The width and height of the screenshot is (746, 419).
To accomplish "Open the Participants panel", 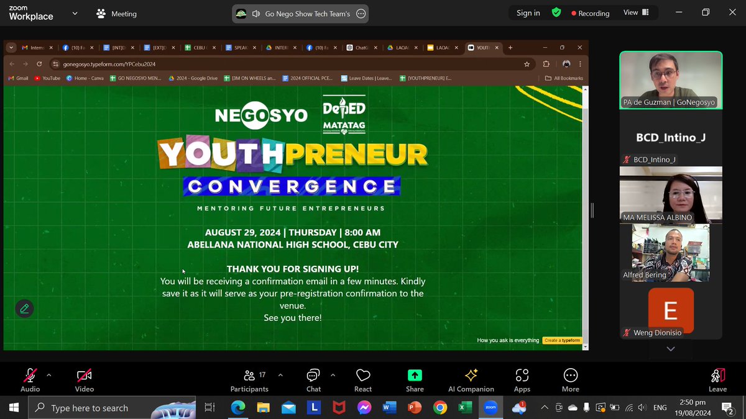I will tap(249, 380).
